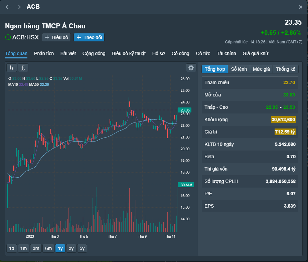The image size is (308, 262).
Task: Click the MA50 indicator legend
Action: tap(39, 84)
